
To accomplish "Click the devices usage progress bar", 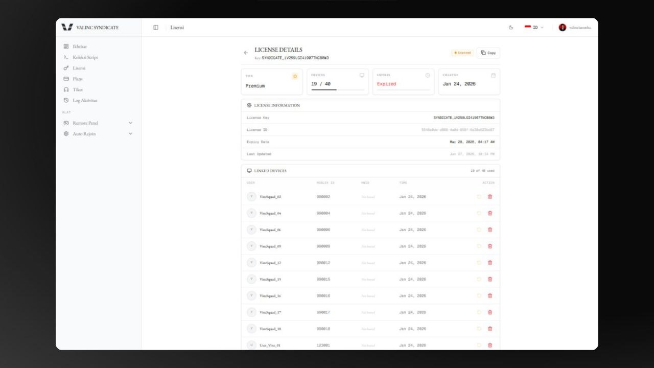I will click(x=338, y=90).
